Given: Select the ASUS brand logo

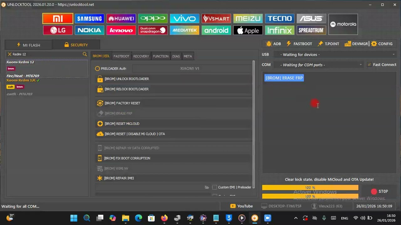Looking at the screenshot, I should tap(311, 18).
